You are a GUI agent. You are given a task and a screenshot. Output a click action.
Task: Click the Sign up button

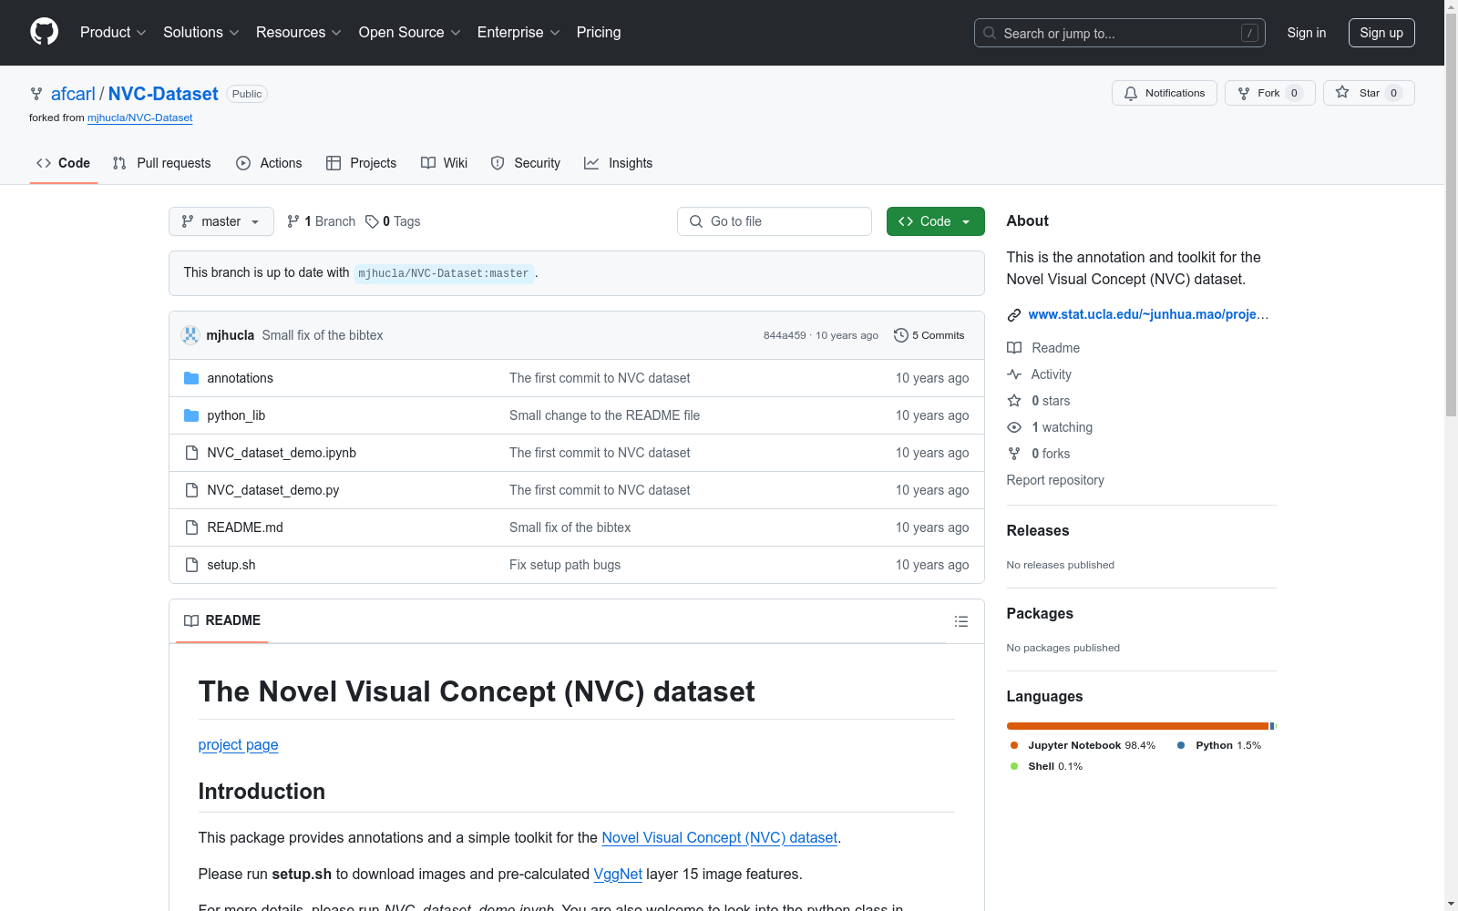coord(1381,33)
